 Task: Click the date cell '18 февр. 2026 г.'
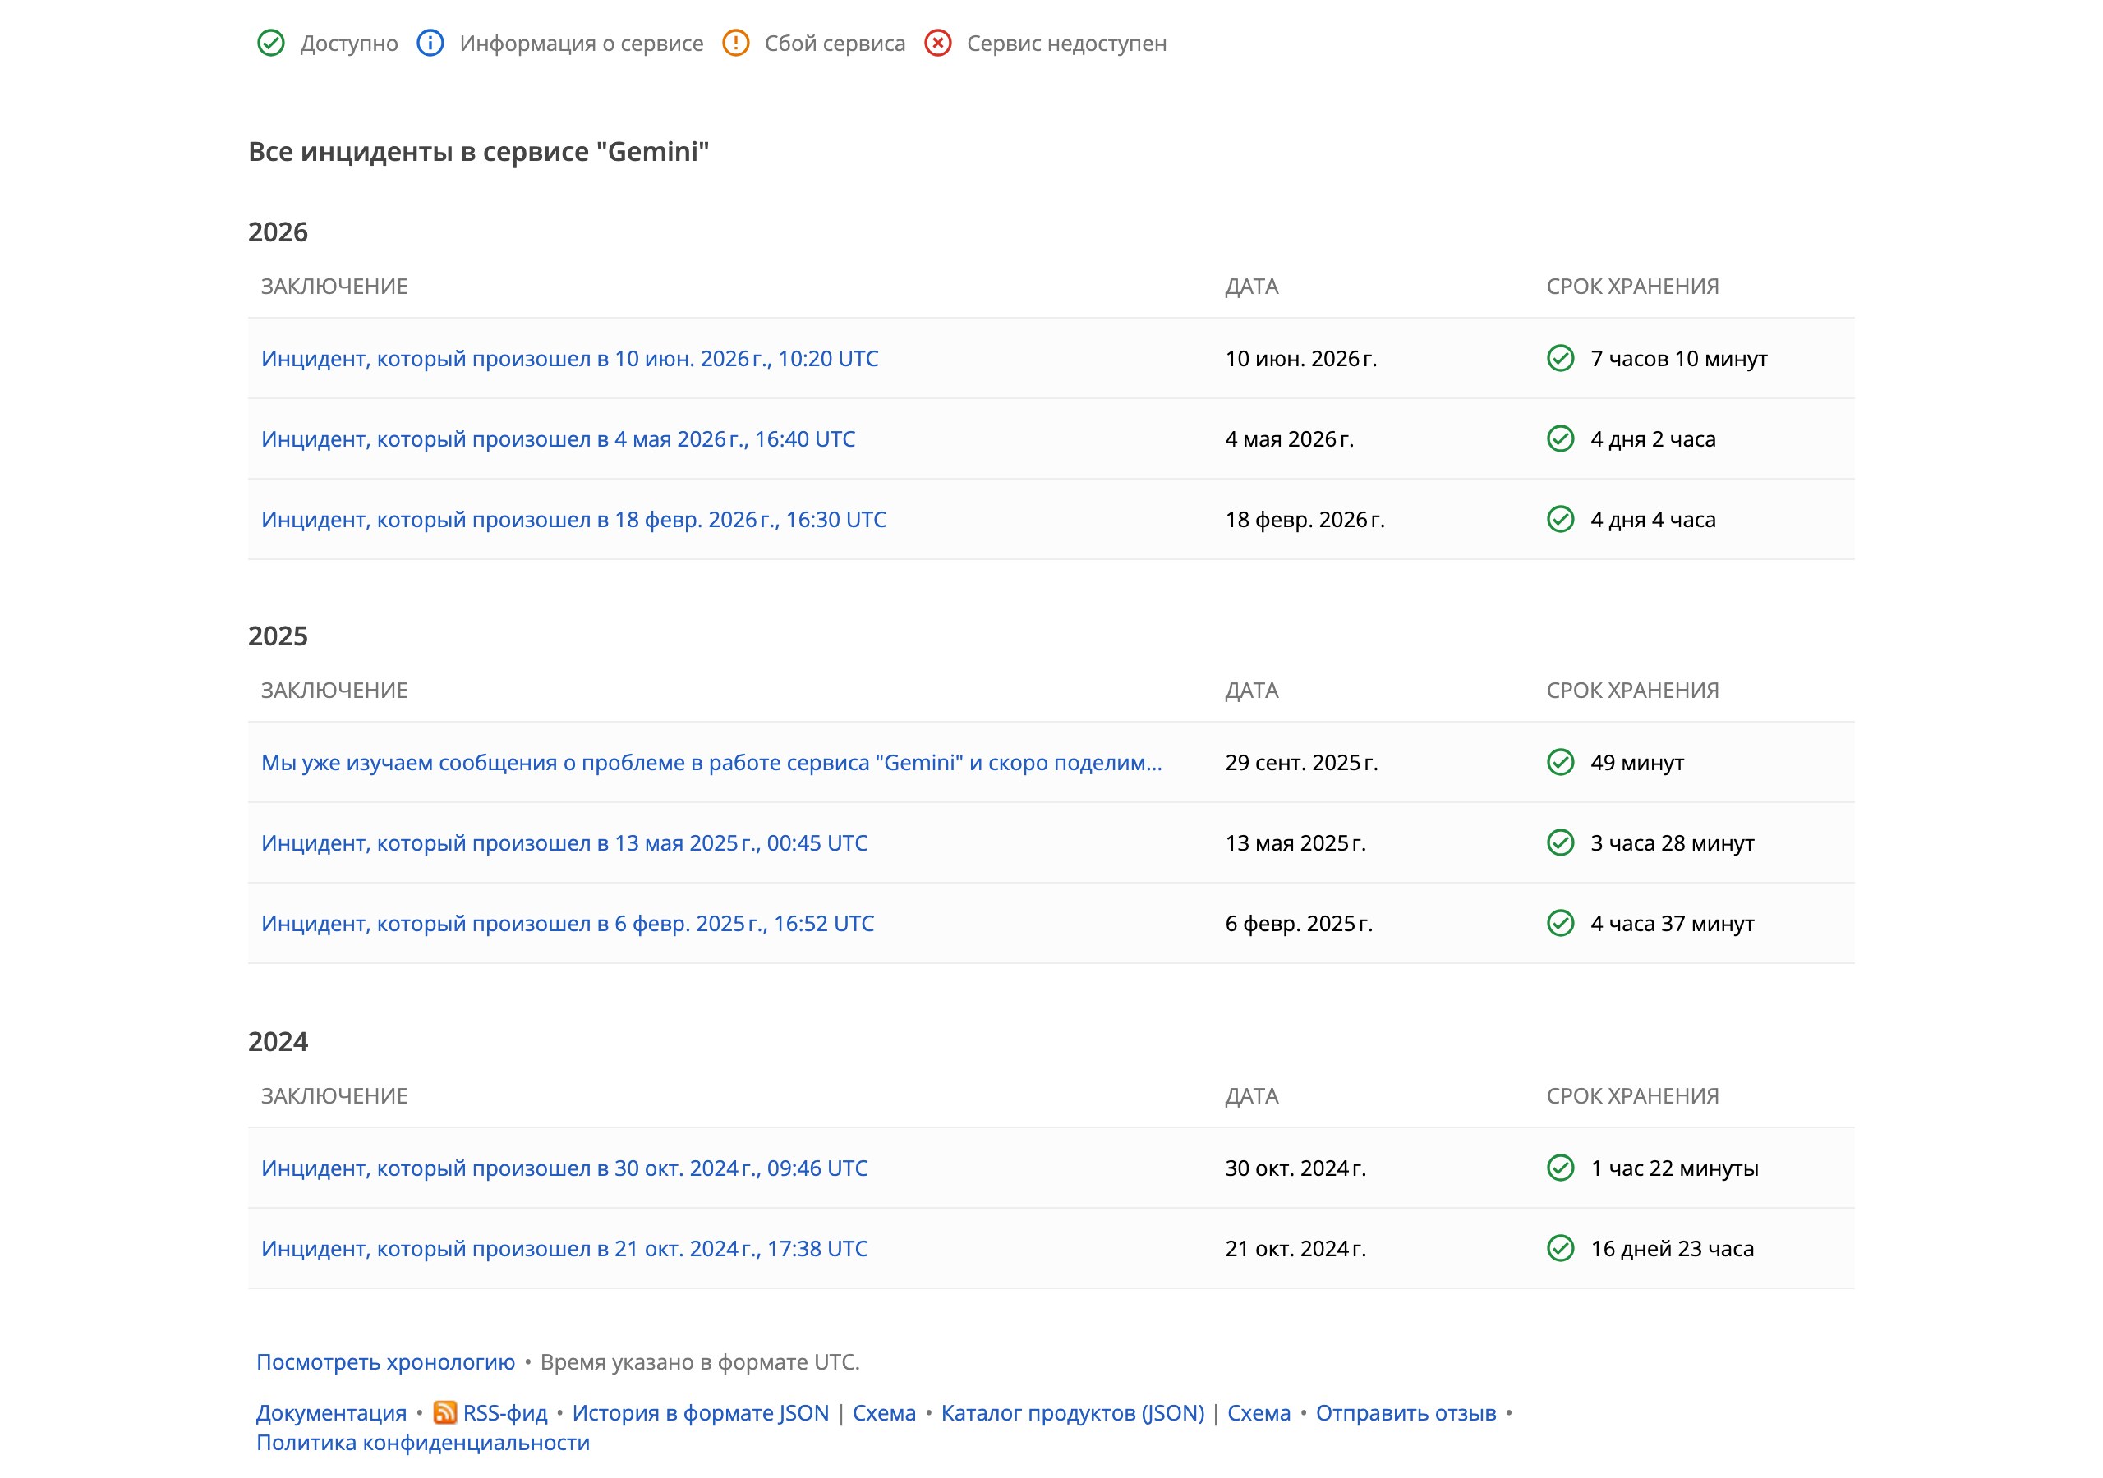coord(1305,519)
